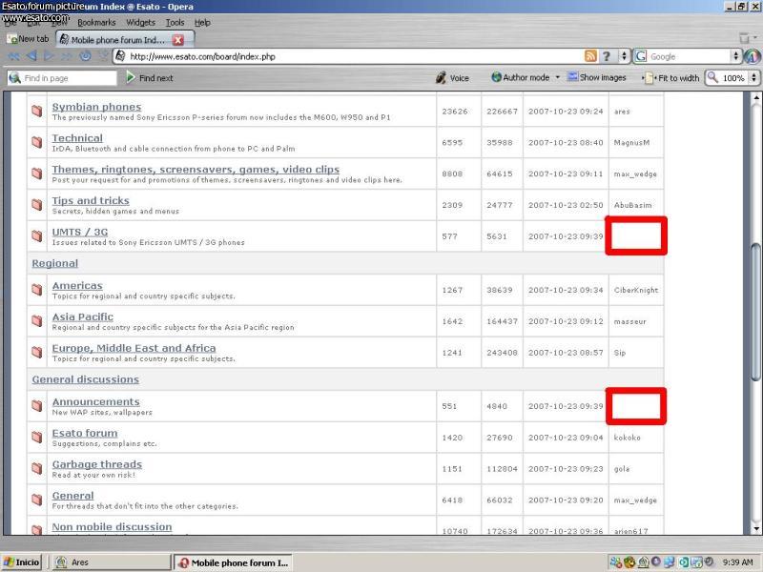Click the question mark icon in the address bar
The width and height of the screenshot is (763, 572).
coord(607,56)
